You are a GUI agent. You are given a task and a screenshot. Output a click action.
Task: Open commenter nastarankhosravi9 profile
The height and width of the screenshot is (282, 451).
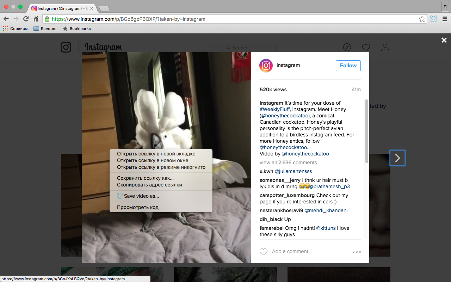pos(281,210)
